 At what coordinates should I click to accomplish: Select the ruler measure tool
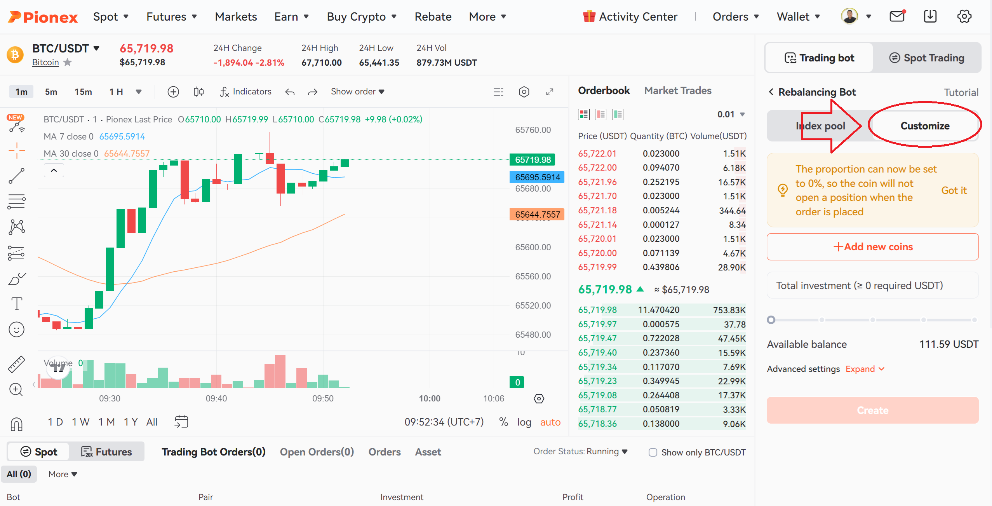tap(17, 364)
